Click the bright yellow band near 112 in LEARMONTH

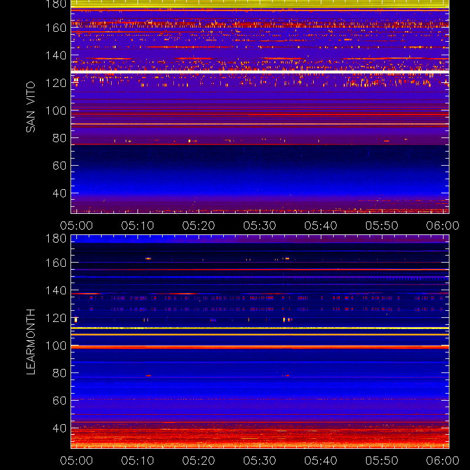click(x=260, y=328)
